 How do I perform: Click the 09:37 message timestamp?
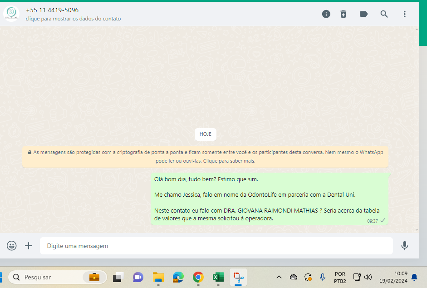pyautogui.click(x=372, y=221)
